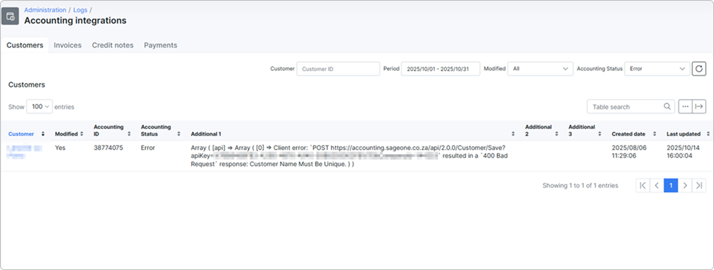
Task: Jump to last page of results
Action: pos(699,185)
